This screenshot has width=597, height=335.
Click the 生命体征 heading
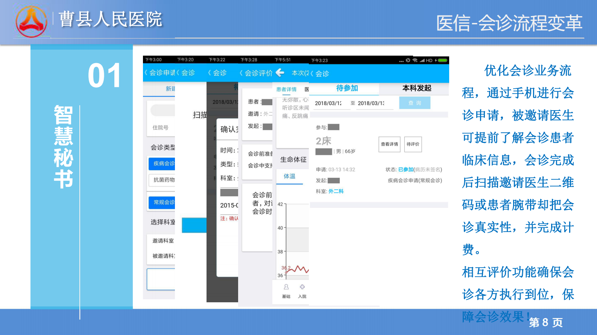point(293,159)
